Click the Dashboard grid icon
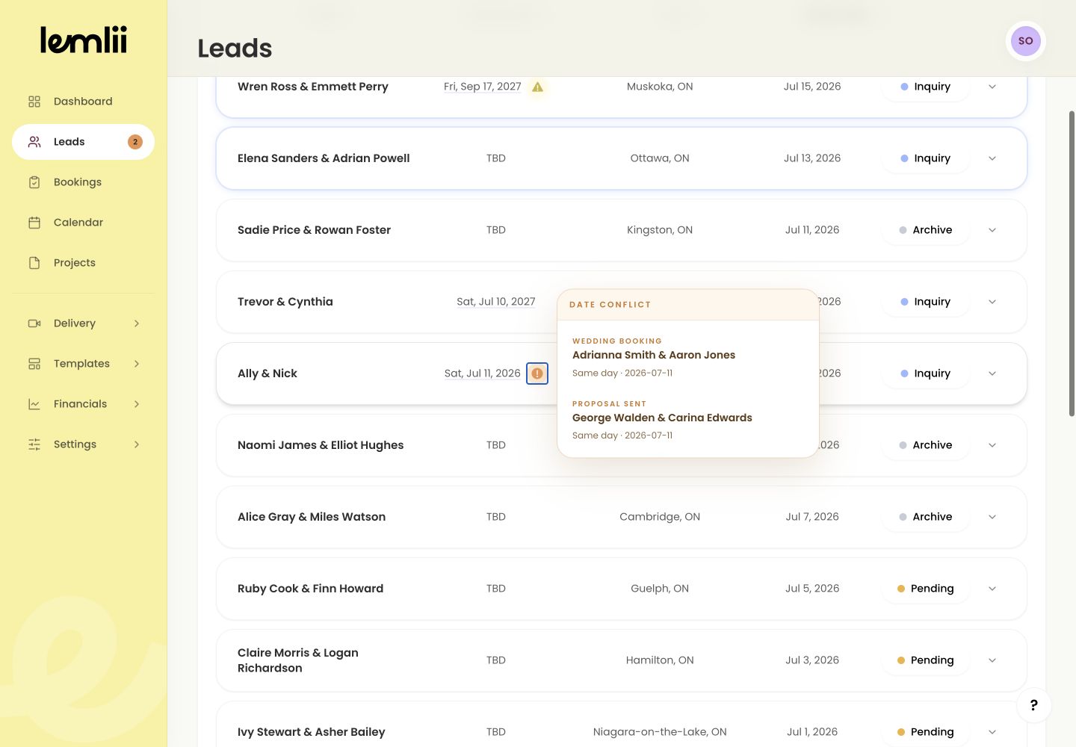Screen dimensions: 1076x747 tap(34, 102)
